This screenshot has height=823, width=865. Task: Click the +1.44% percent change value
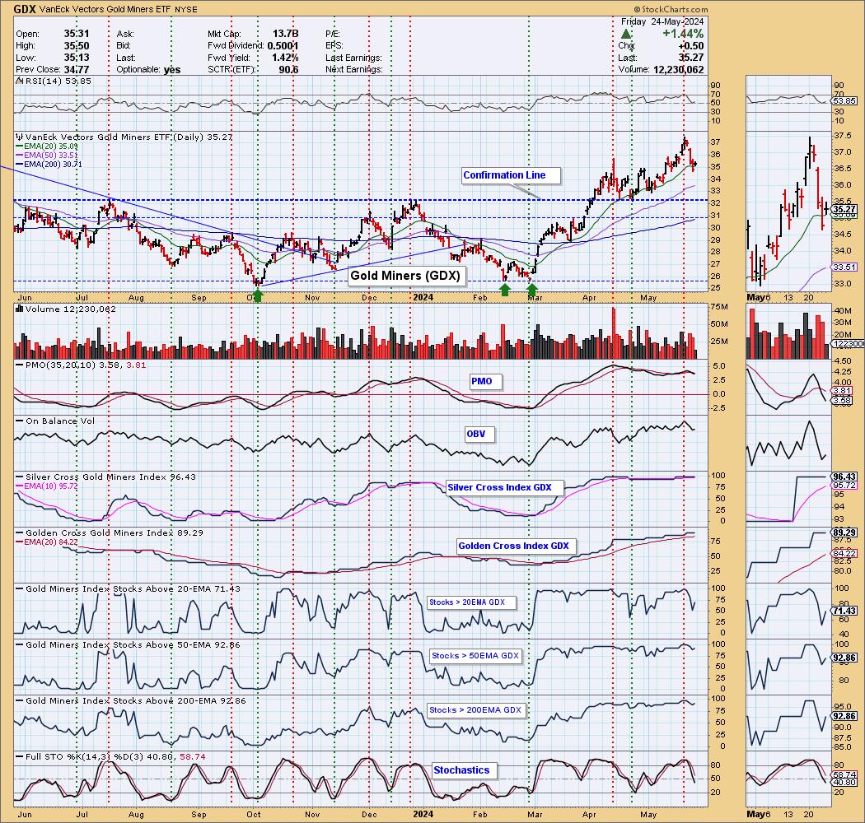tap(683, 34)
